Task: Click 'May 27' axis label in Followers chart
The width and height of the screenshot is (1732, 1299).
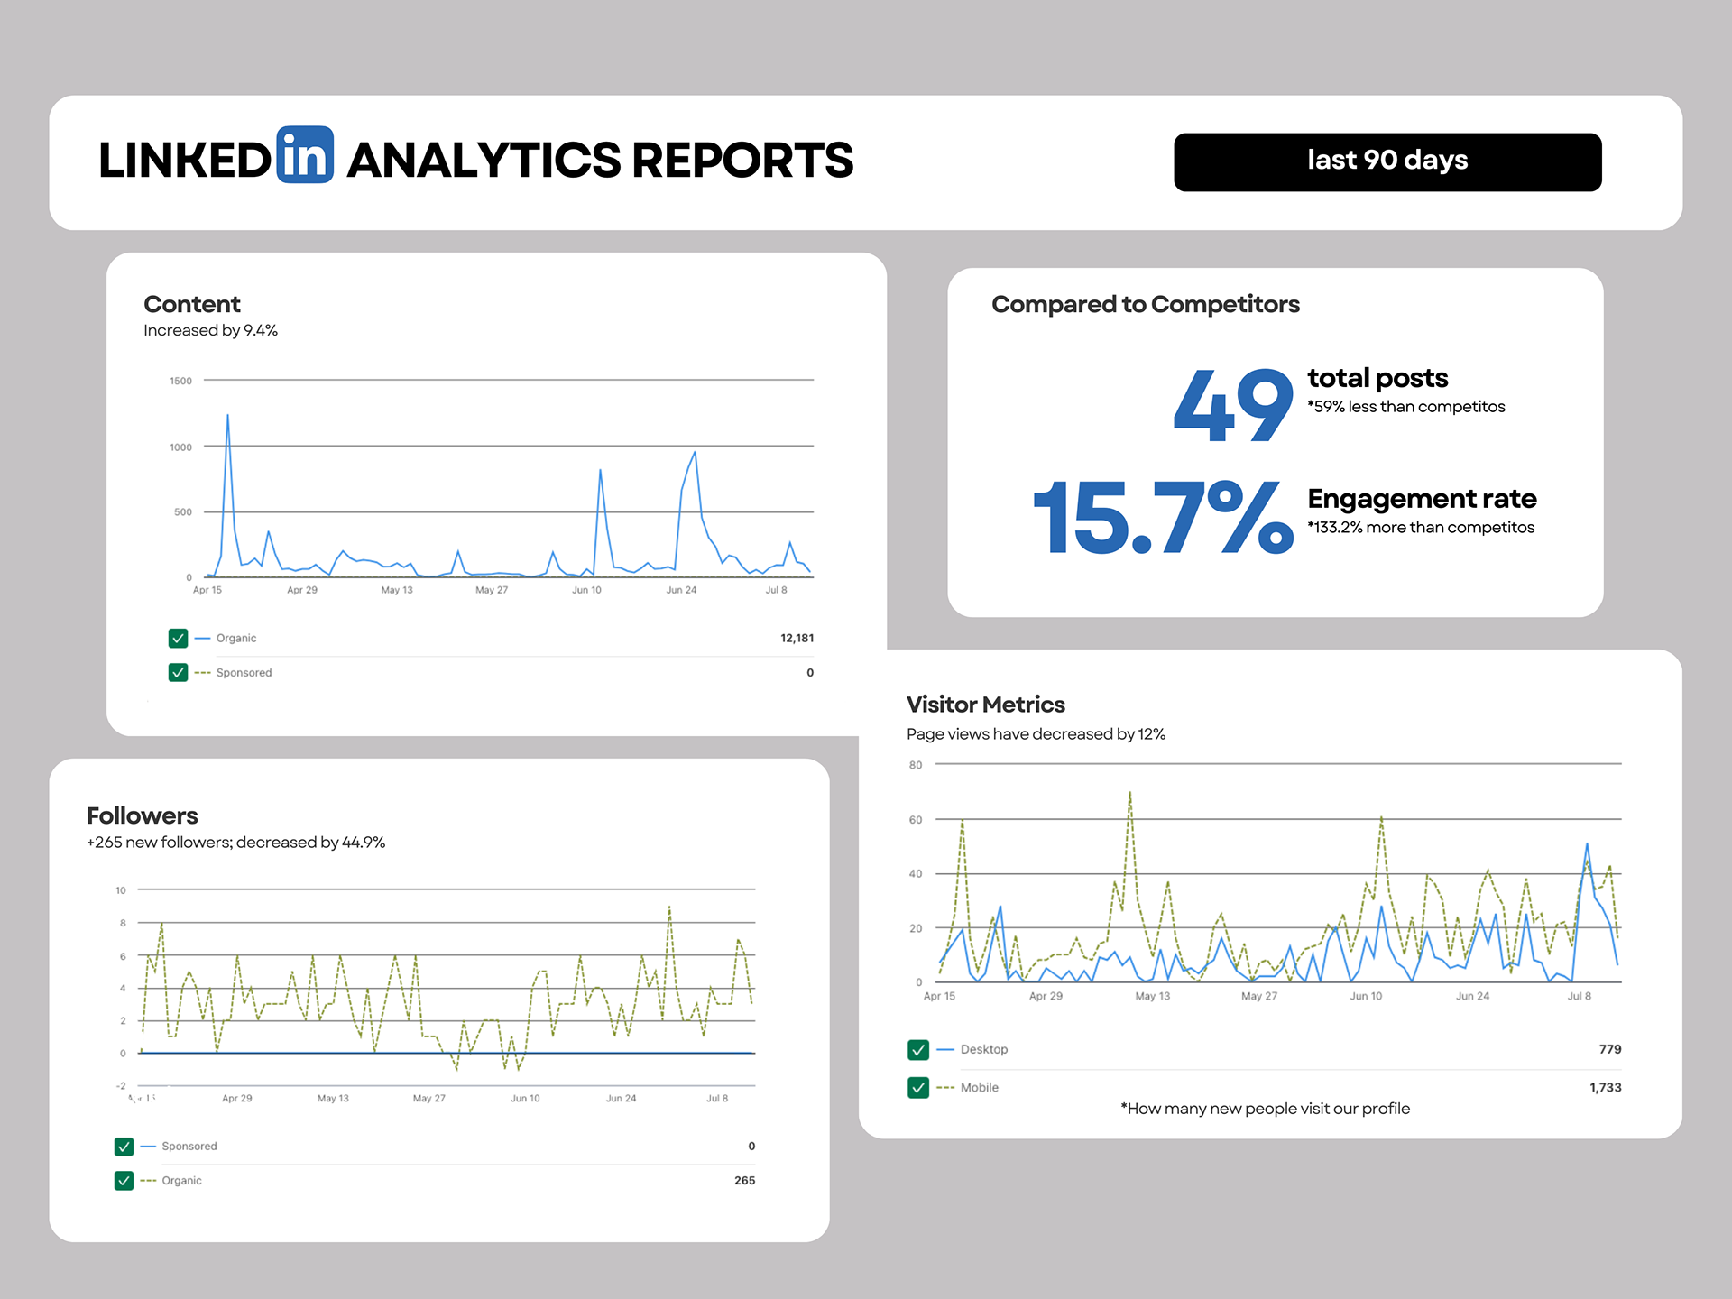Action: click(x=428, y=1099)
